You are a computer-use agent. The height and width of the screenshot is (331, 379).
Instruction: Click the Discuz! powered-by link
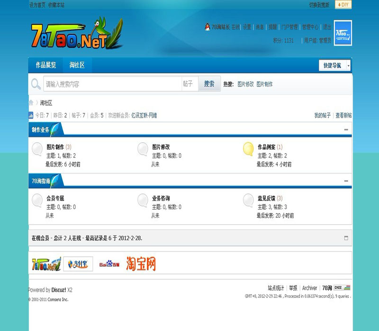pyautogui.click(x=58, y=290)
